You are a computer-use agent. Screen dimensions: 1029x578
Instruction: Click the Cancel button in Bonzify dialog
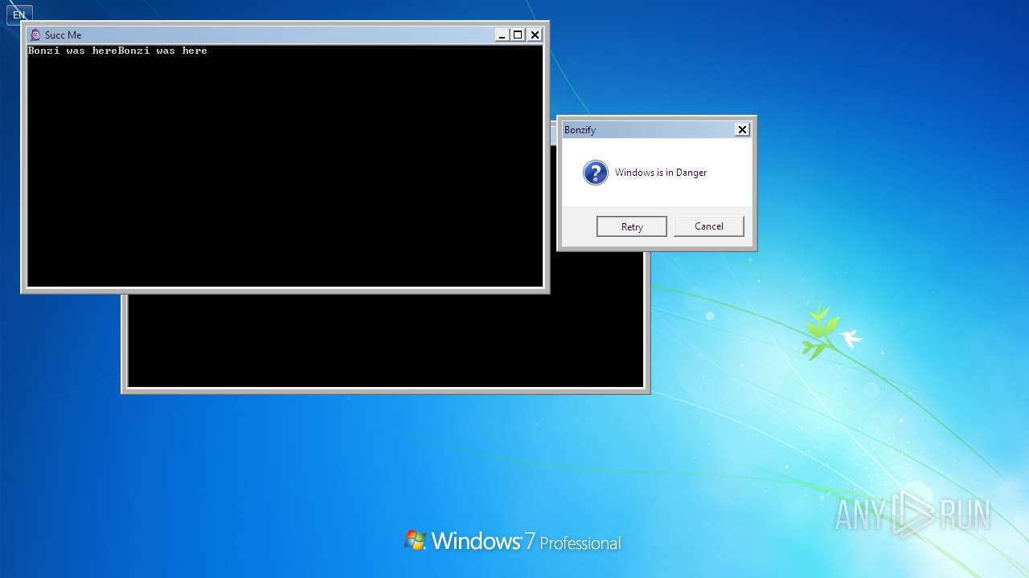pos(709,226)
